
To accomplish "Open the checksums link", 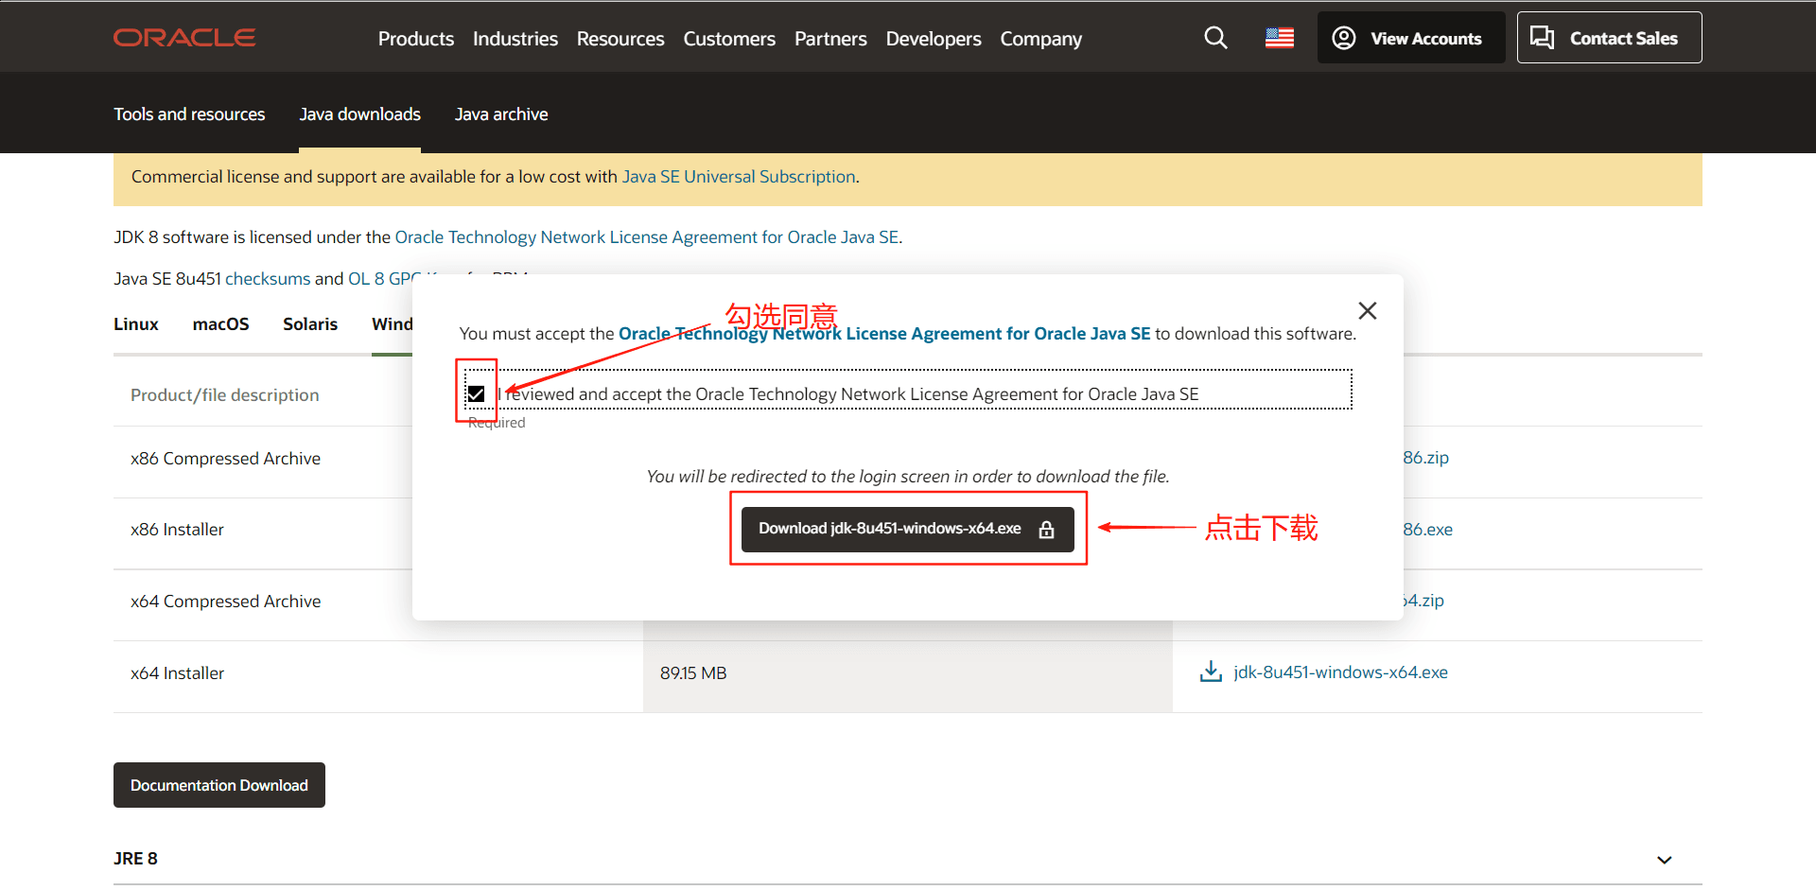I will coord(268,279).
